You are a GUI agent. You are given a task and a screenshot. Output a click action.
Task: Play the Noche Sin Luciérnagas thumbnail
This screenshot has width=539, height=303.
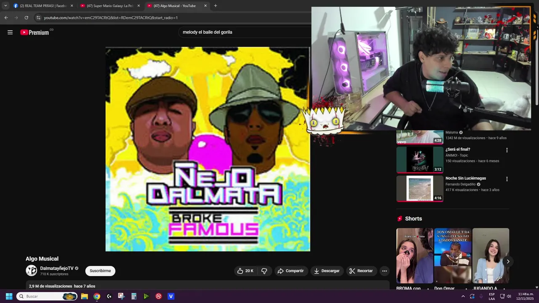420,189
